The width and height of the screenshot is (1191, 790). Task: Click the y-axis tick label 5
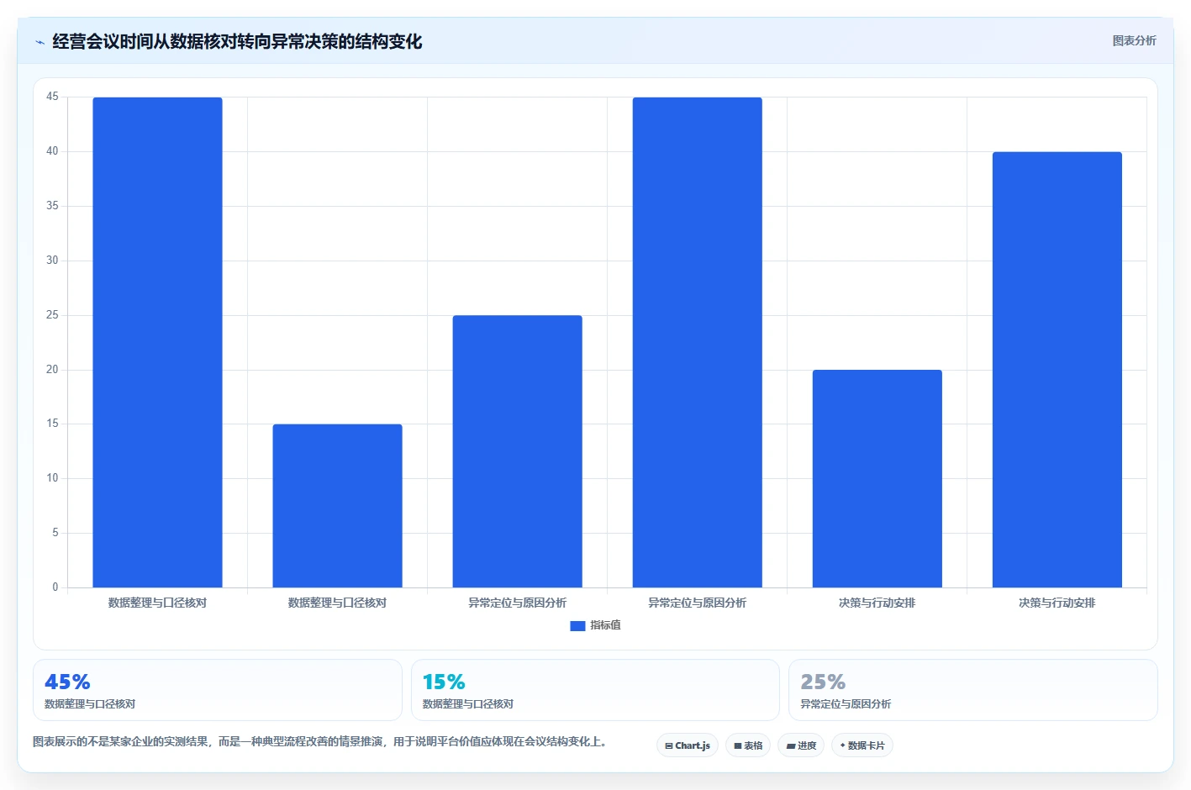point(55,533)
